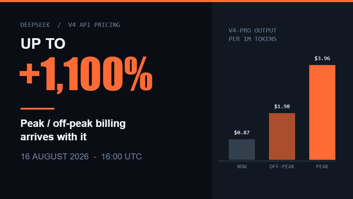
Task: Click the 16:00 UTC time text
Action: (121, 157)
